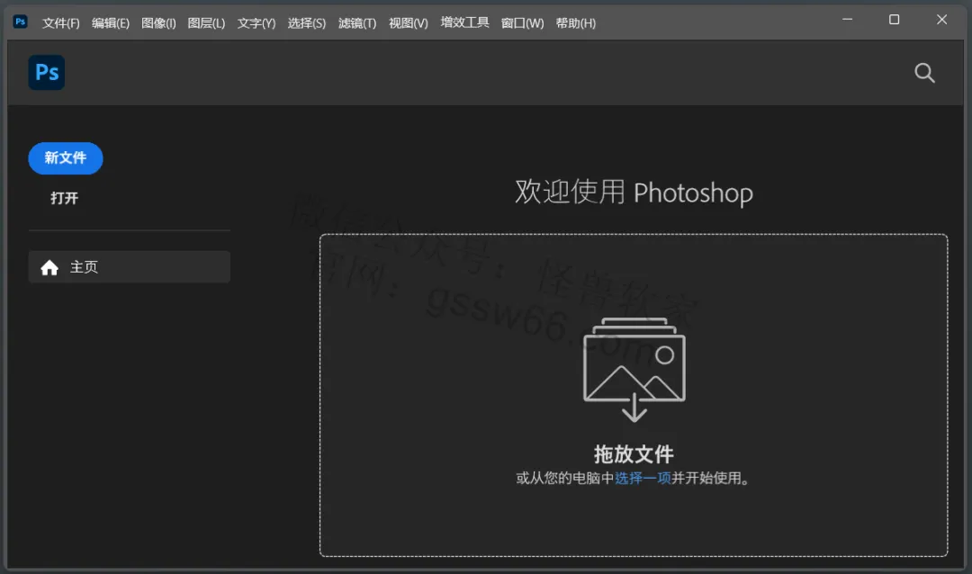Open the 帮助(H) menu
Viewport: 972px width, 574px height.
click(575, 22)
